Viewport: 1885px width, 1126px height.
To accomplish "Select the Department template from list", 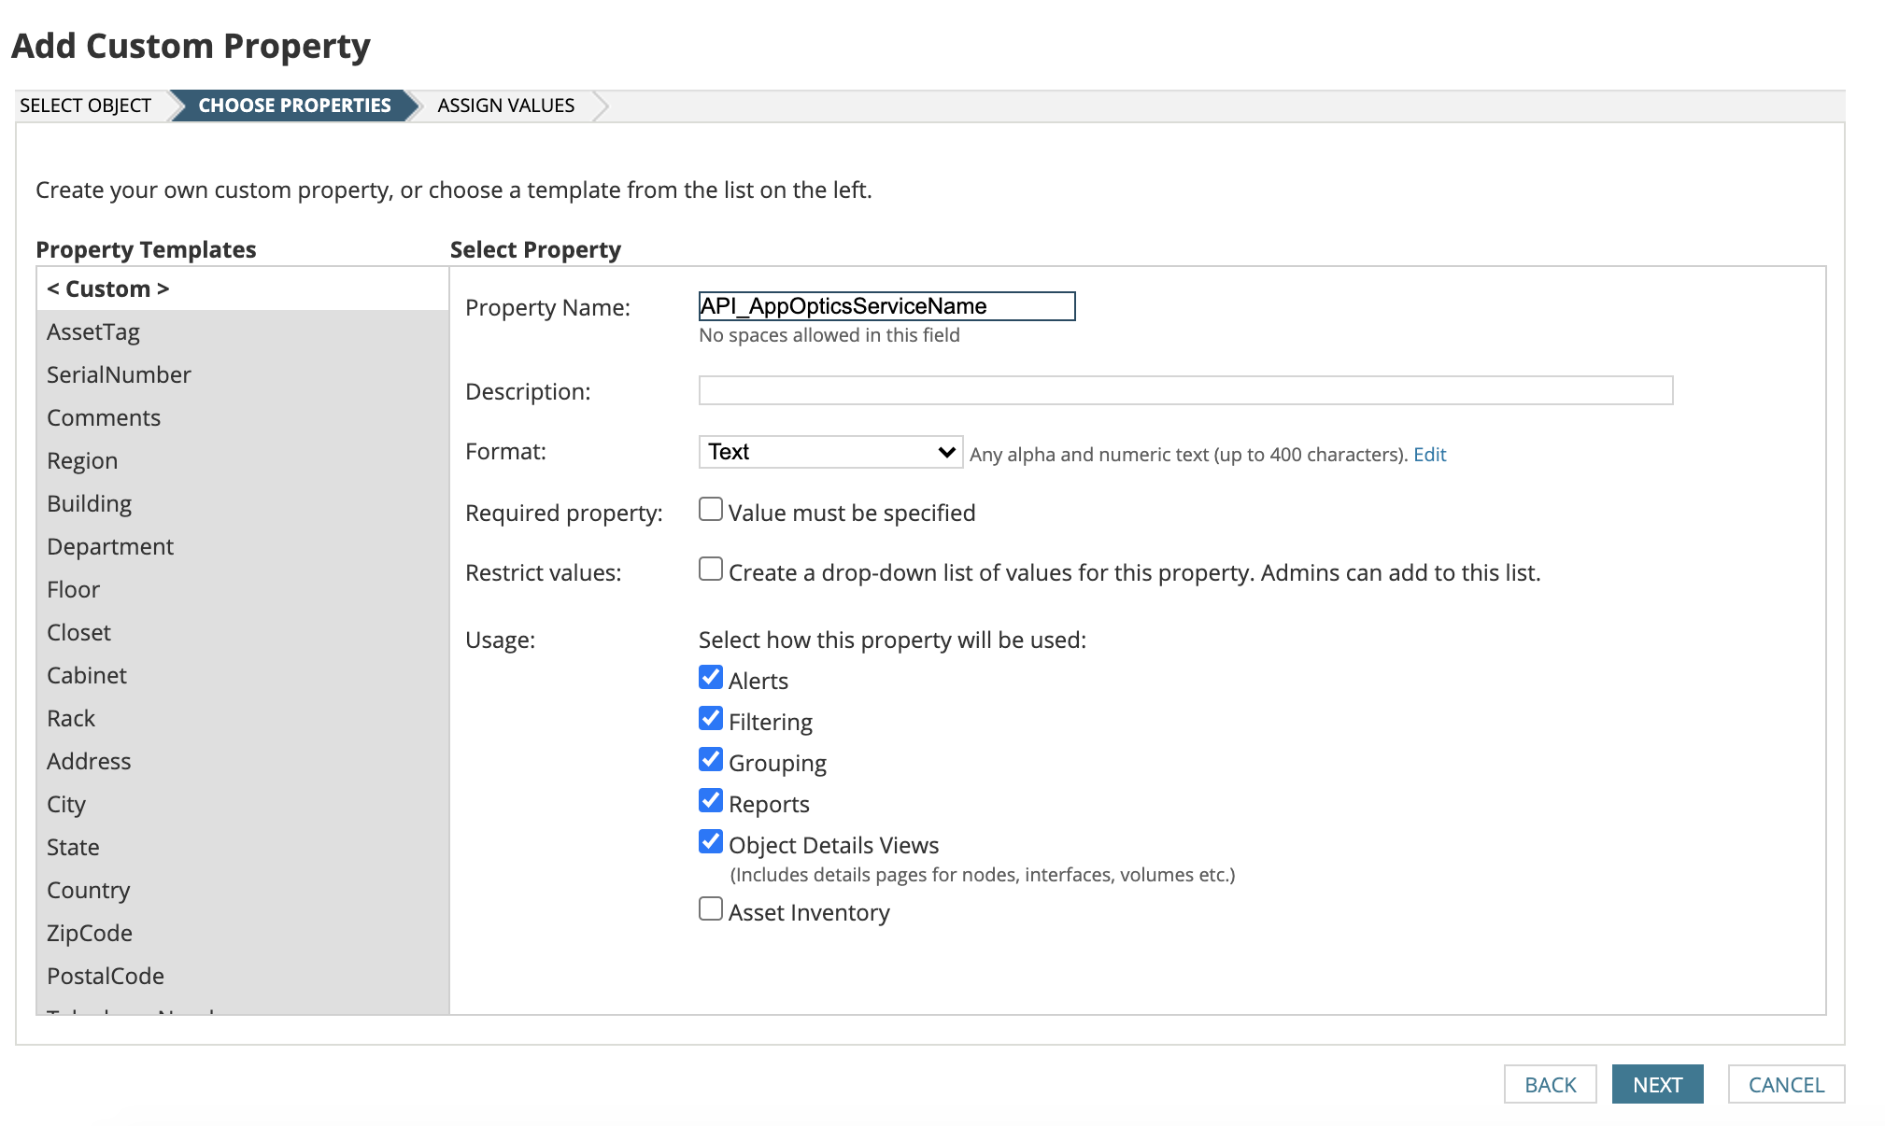I will tap(110, 547).
